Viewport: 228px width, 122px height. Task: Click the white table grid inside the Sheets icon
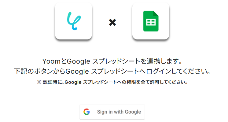[151, 22]
